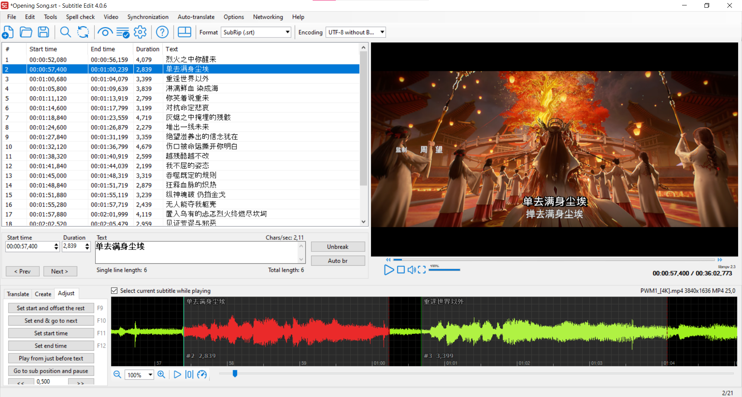Click the Set end time button

pyautogui.click(x=51, y=346)
